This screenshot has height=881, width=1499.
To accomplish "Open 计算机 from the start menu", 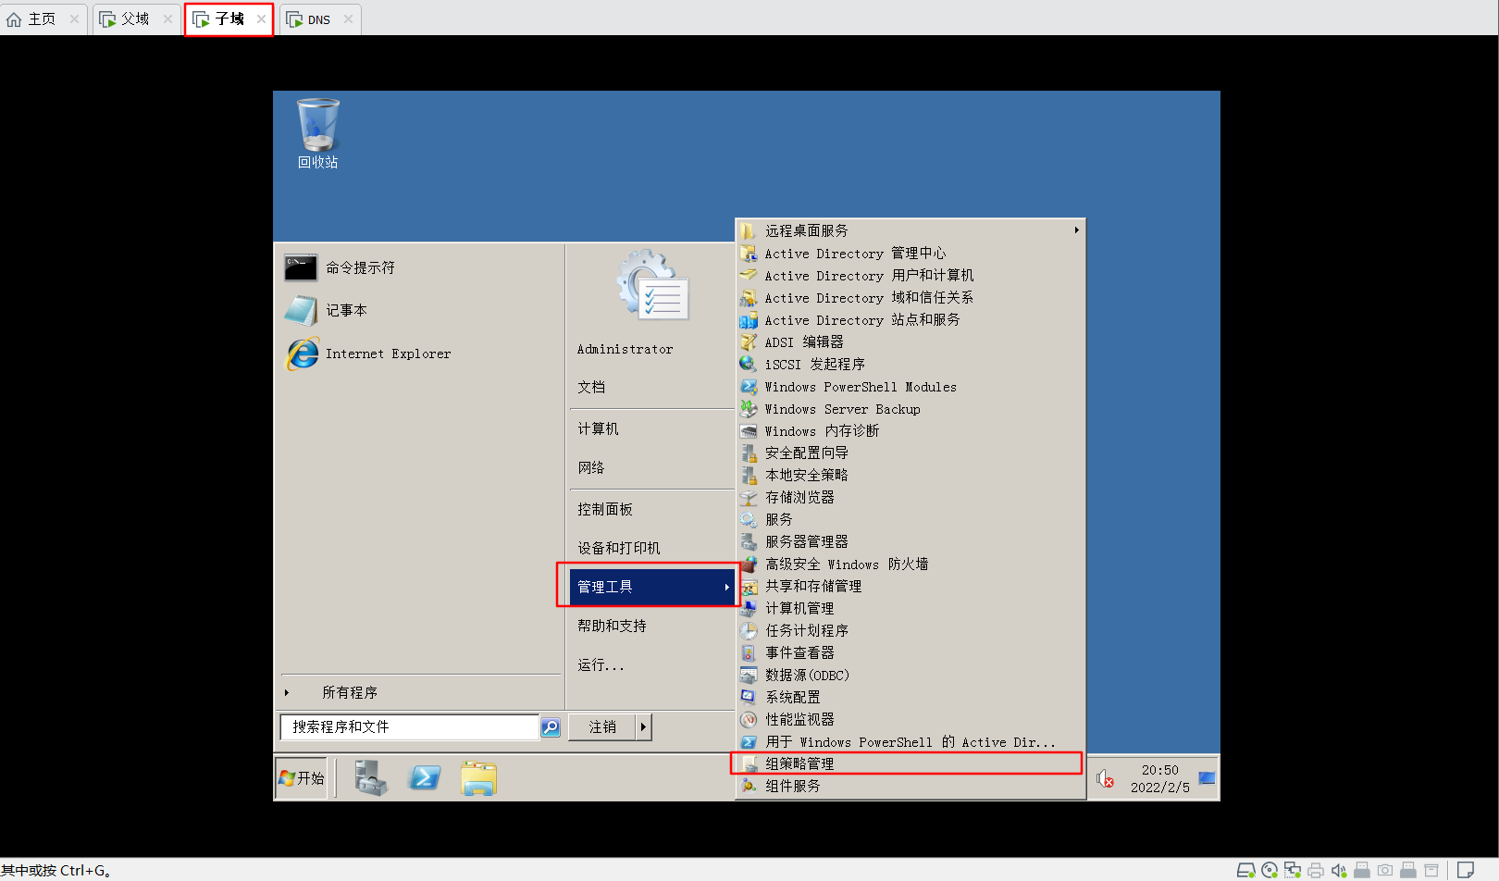I will tap(598, 429).
